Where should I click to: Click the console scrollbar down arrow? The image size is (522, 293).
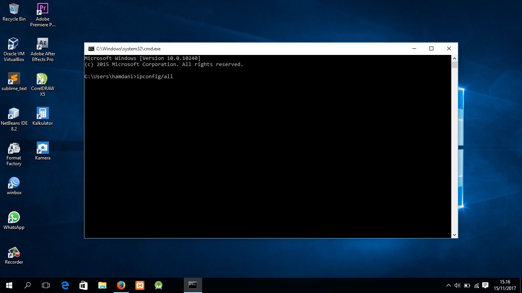455,235
